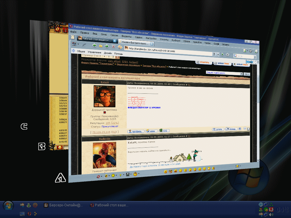
Task: Click the Google search field
Action: (245, 56)
